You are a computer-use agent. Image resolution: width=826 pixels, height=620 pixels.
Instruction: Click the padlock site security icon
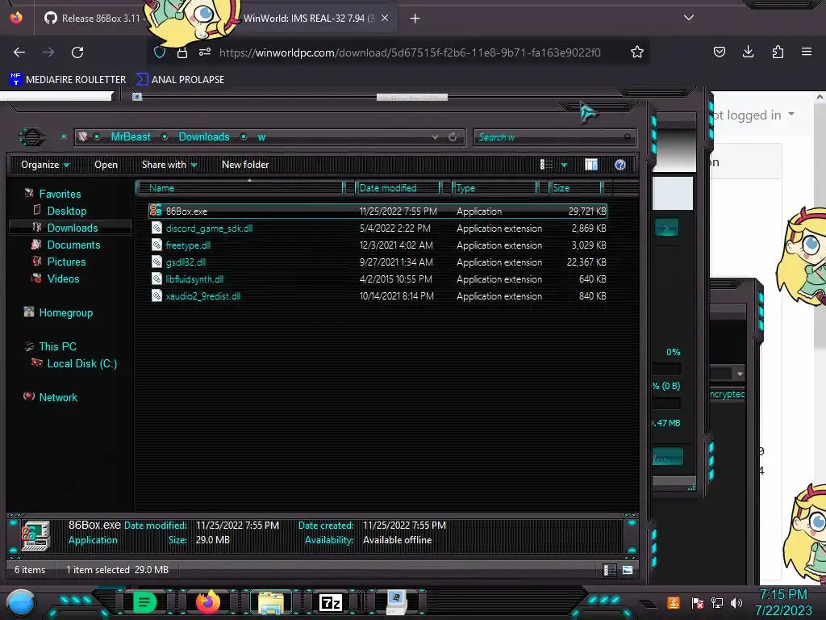pyautogui.click(x=182, y=52)
